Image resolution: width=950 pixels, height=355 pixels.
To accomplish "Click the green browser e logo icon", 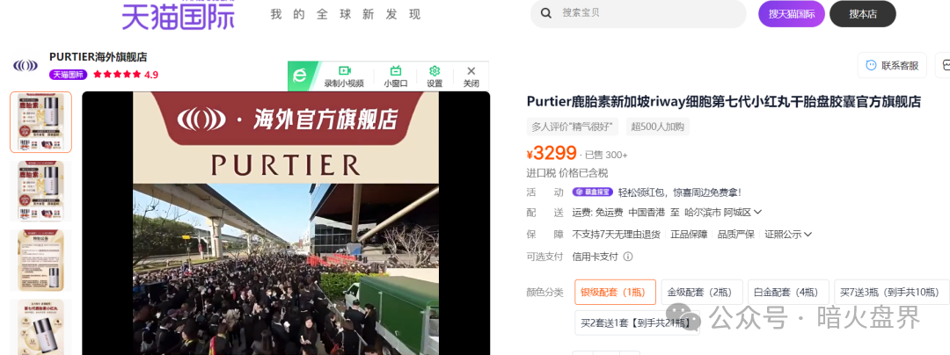I will (301, 75).
